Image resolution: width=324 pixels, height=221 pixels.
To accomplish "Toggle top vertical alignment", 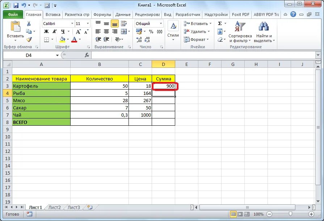I will pos(98,23).
